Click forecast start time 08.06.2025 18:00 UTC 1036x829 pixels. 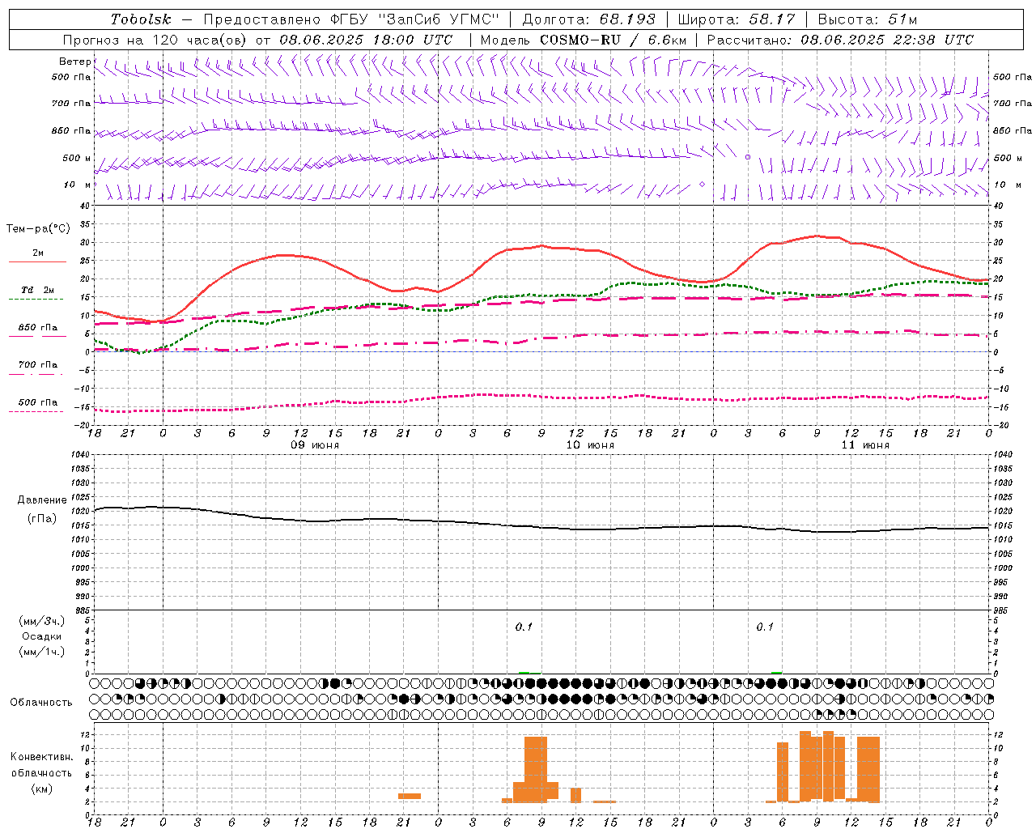366,40
